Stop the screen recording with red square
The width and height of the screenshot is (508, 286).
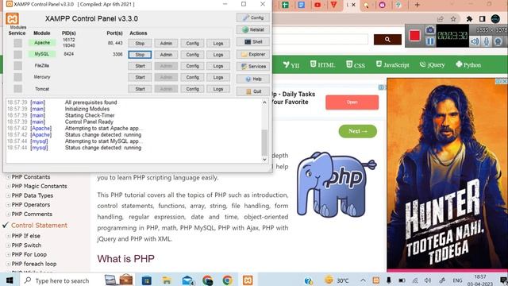click(x=414, y=36)
